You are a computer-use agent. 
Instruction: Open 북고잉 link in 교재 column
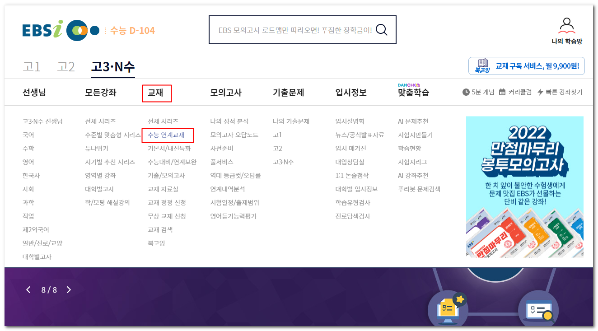click(x=156, y=243)
